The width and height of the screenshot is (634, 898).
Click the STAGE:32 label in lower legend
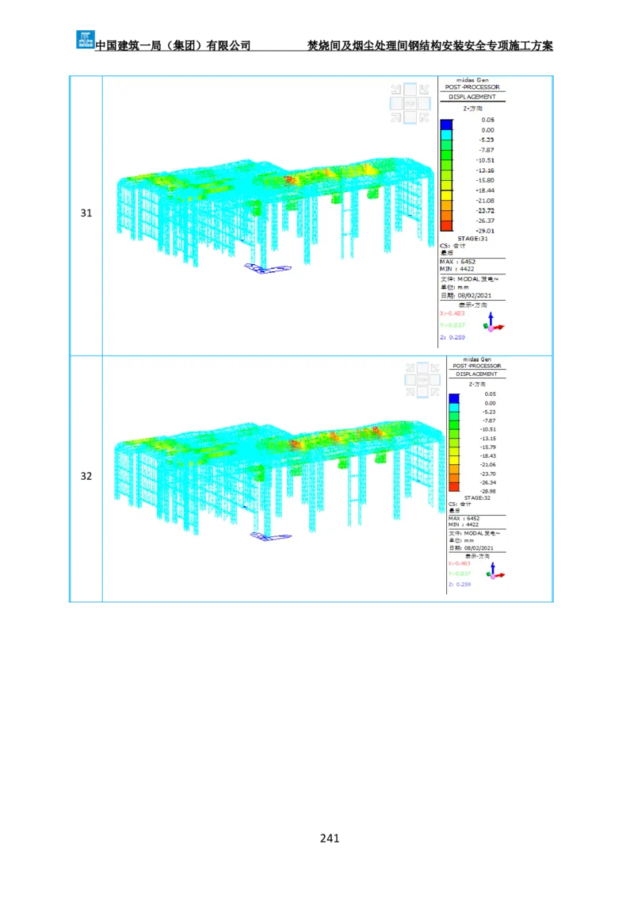pos(478,497)
